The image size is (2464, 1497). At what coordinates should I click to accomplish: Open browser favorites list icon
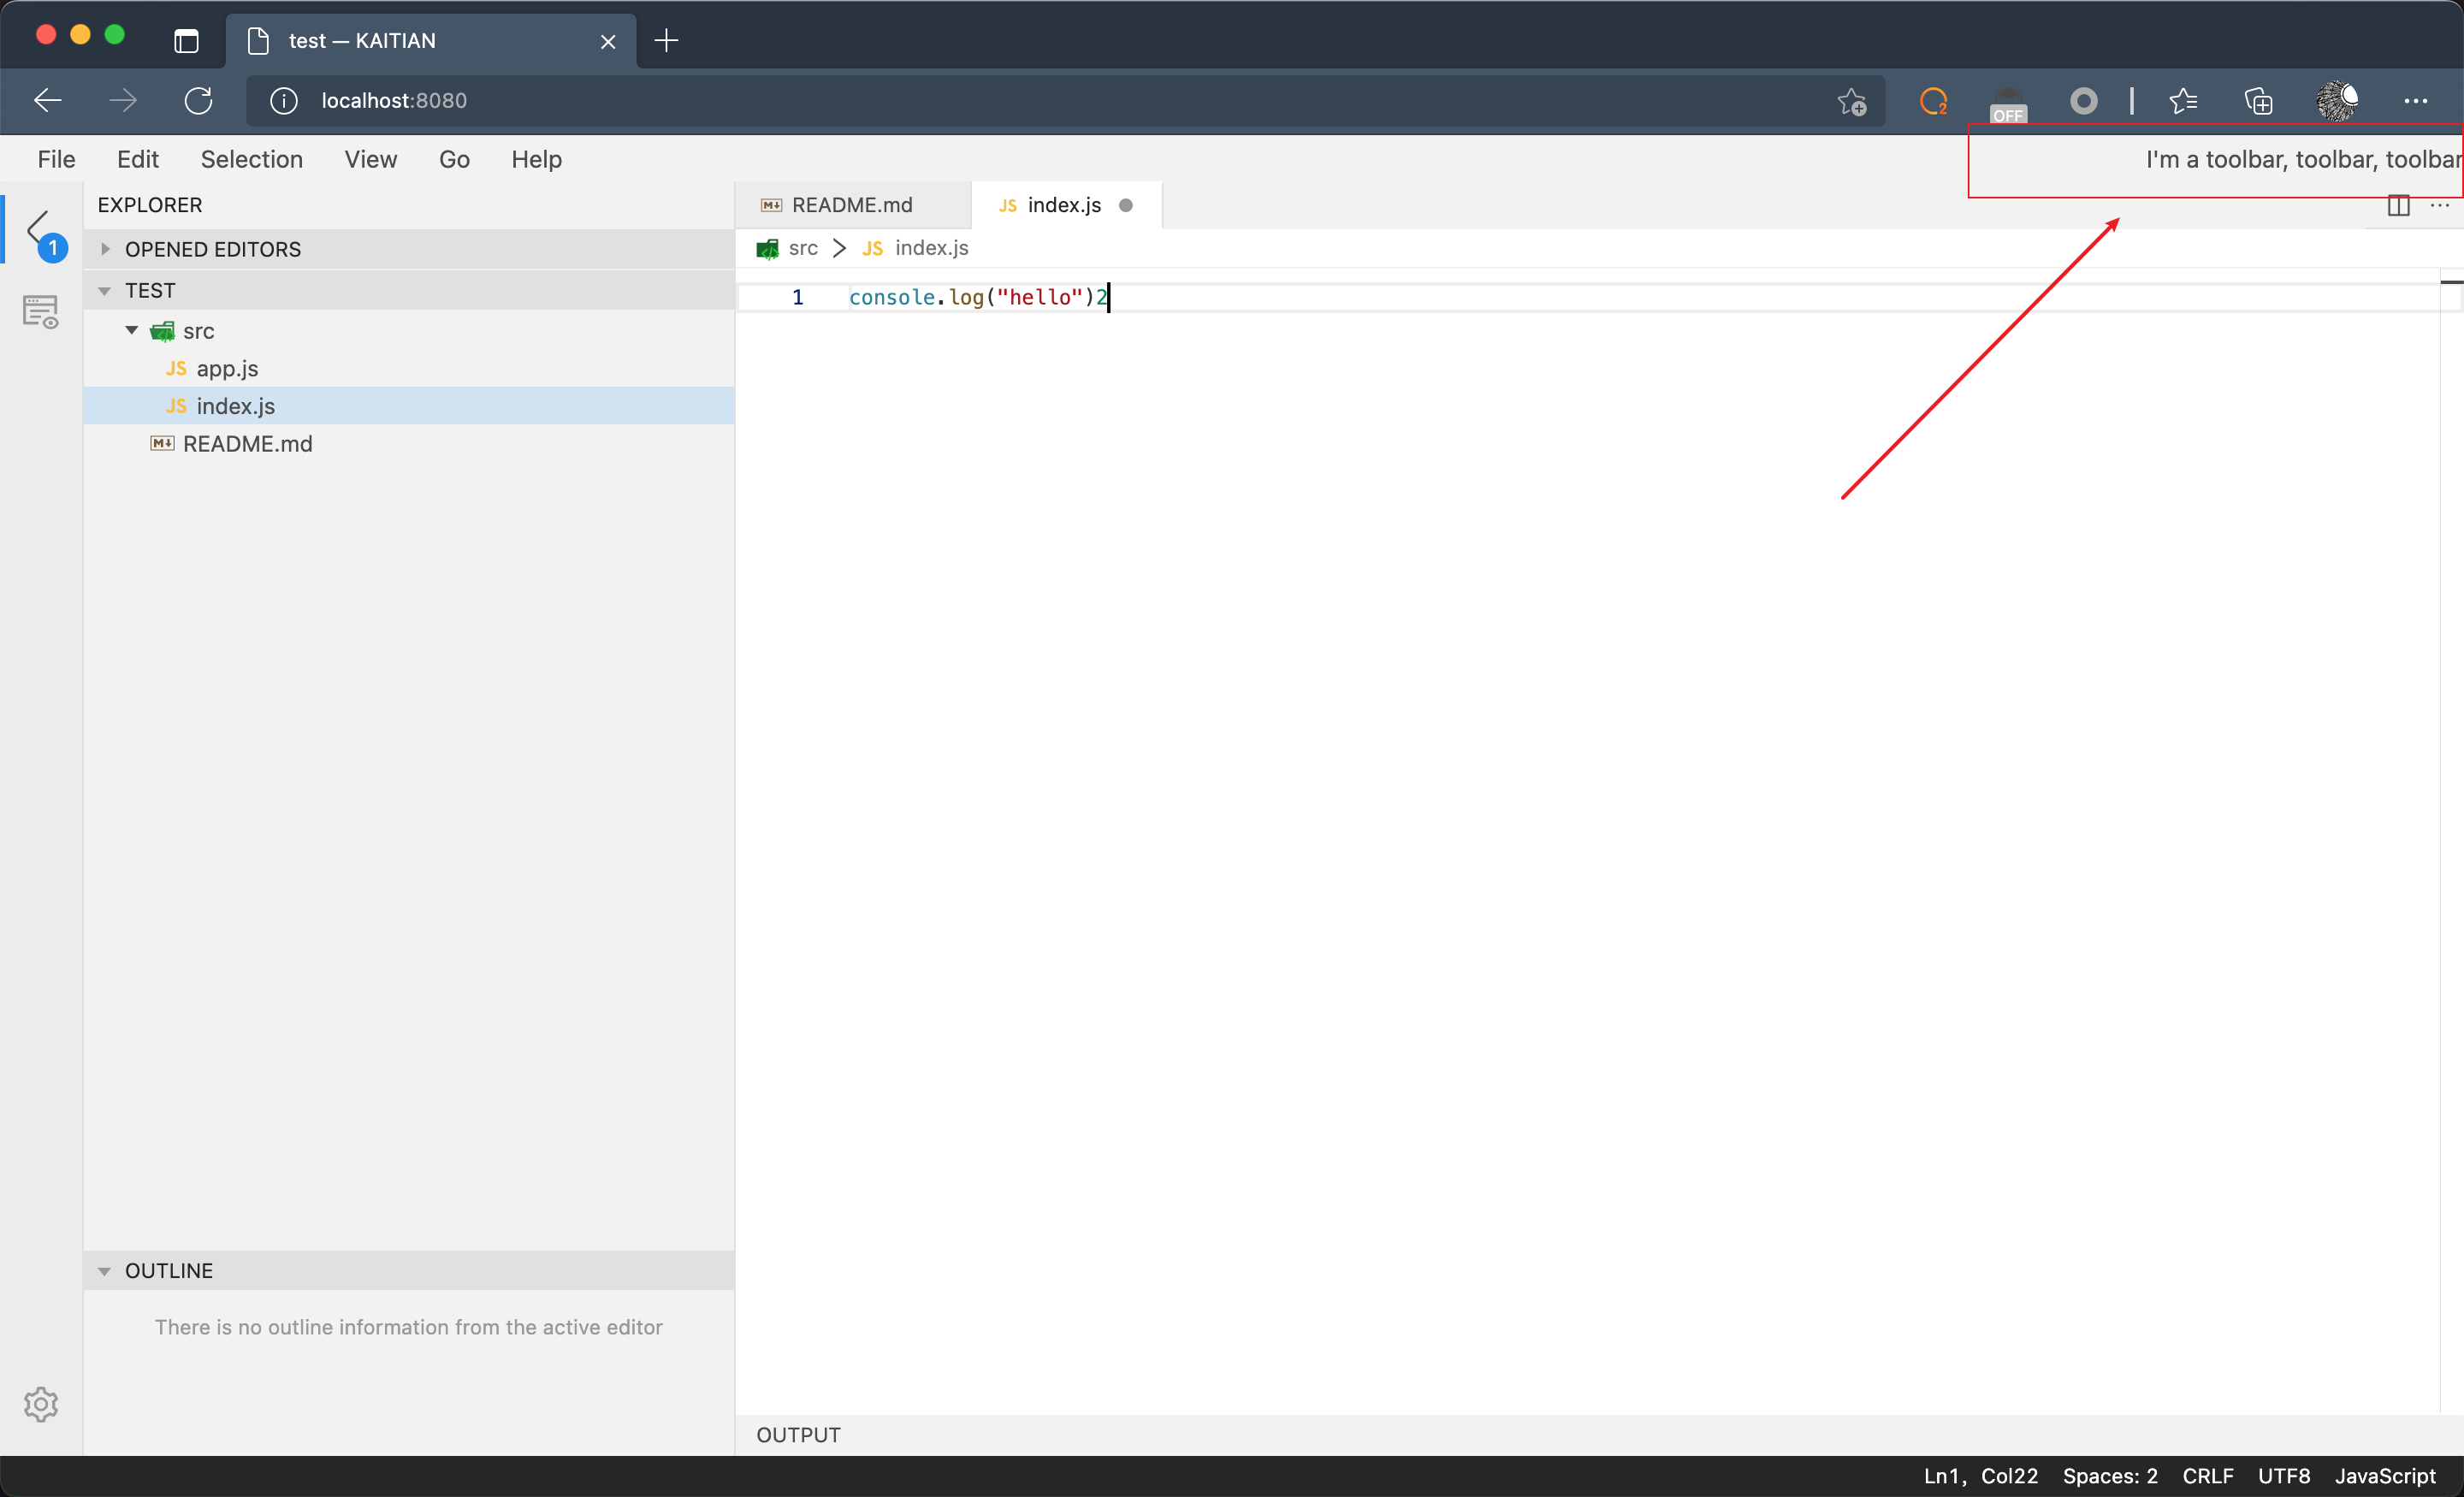(x=2183, y=101)
